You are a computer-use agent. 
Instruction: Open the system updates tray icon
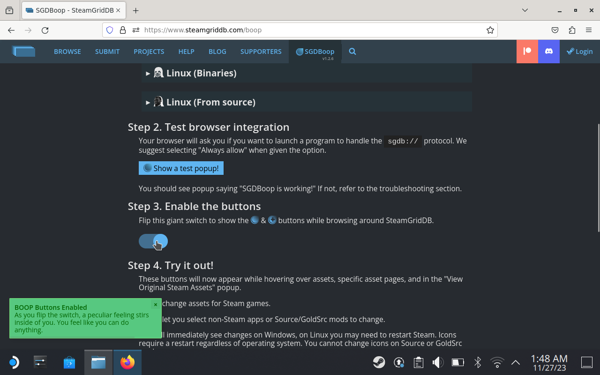point(399,362)
